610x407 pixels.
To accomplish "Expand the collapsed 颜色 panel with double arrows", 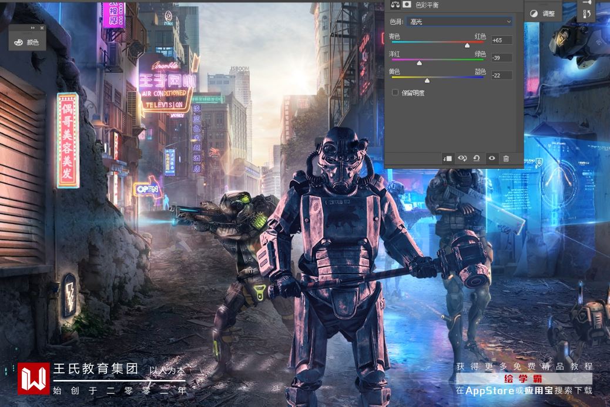I will [x=33, y=28].
